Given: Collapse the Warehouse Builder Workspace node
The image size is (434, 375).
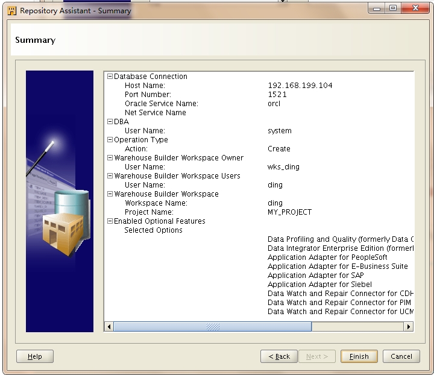Looking at the screenshot, I should click(x=110, y=194).
